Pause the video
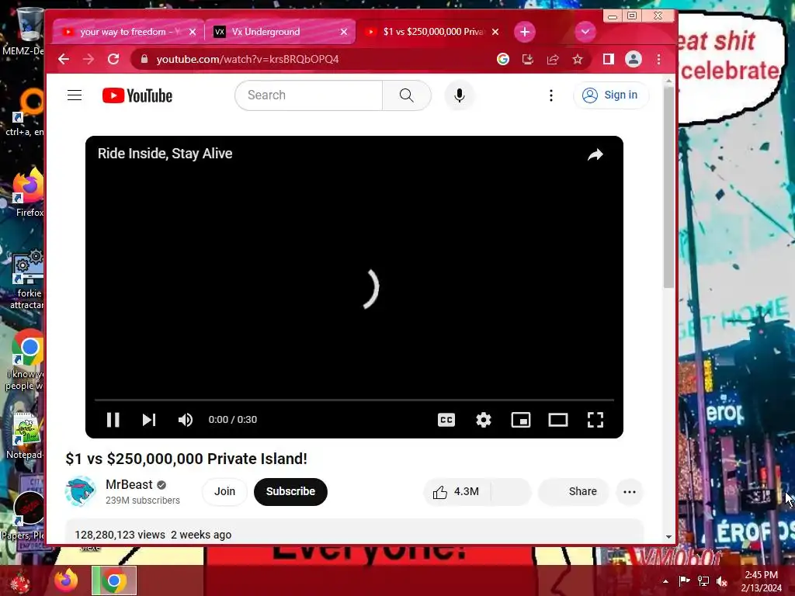Image resolution: width=795 pixels, height=596 pixels. tap(113, 420)
